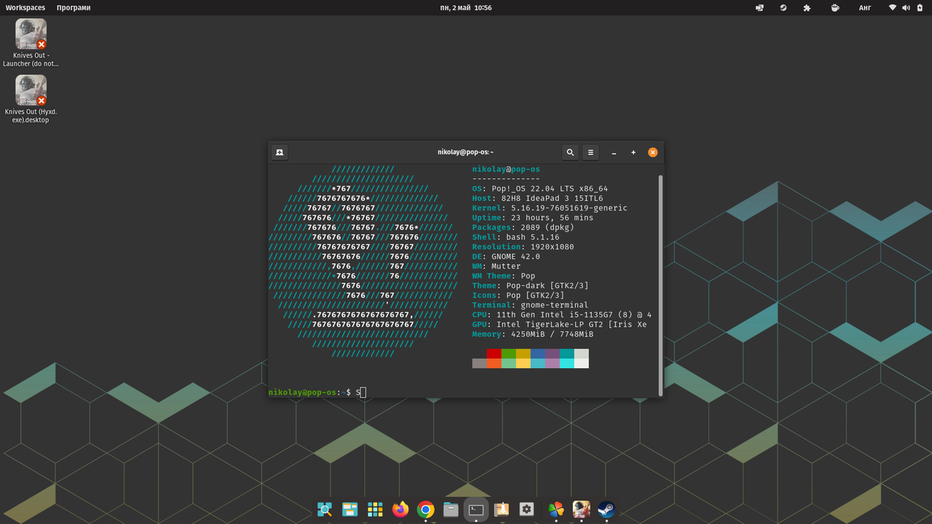Viewport: 932px width, 524px height.
Task: Show the Applications grid from the dock
Action: click(375, 509)
